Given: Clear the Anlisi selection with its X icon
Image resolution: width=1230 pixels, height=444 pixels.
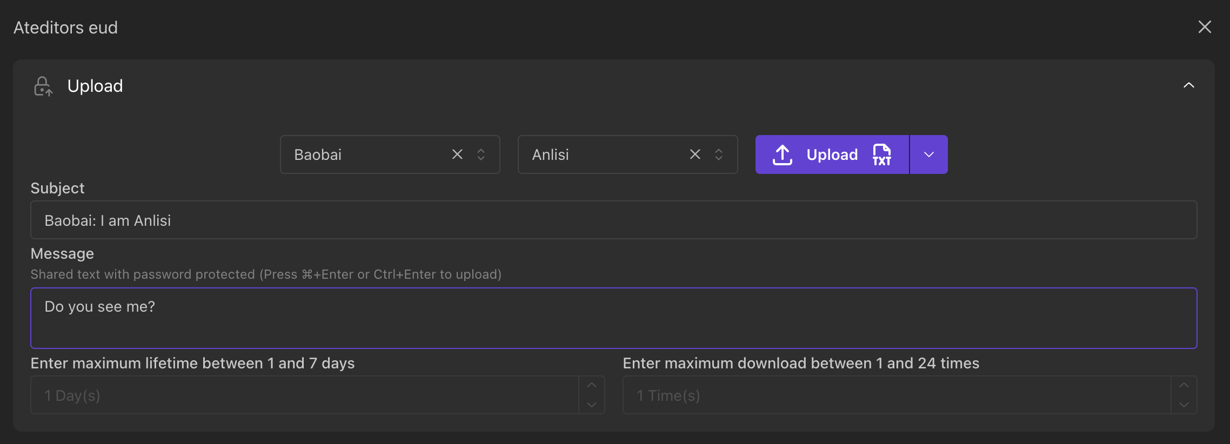Looking at the screenshot, I should tap(695, 154).
